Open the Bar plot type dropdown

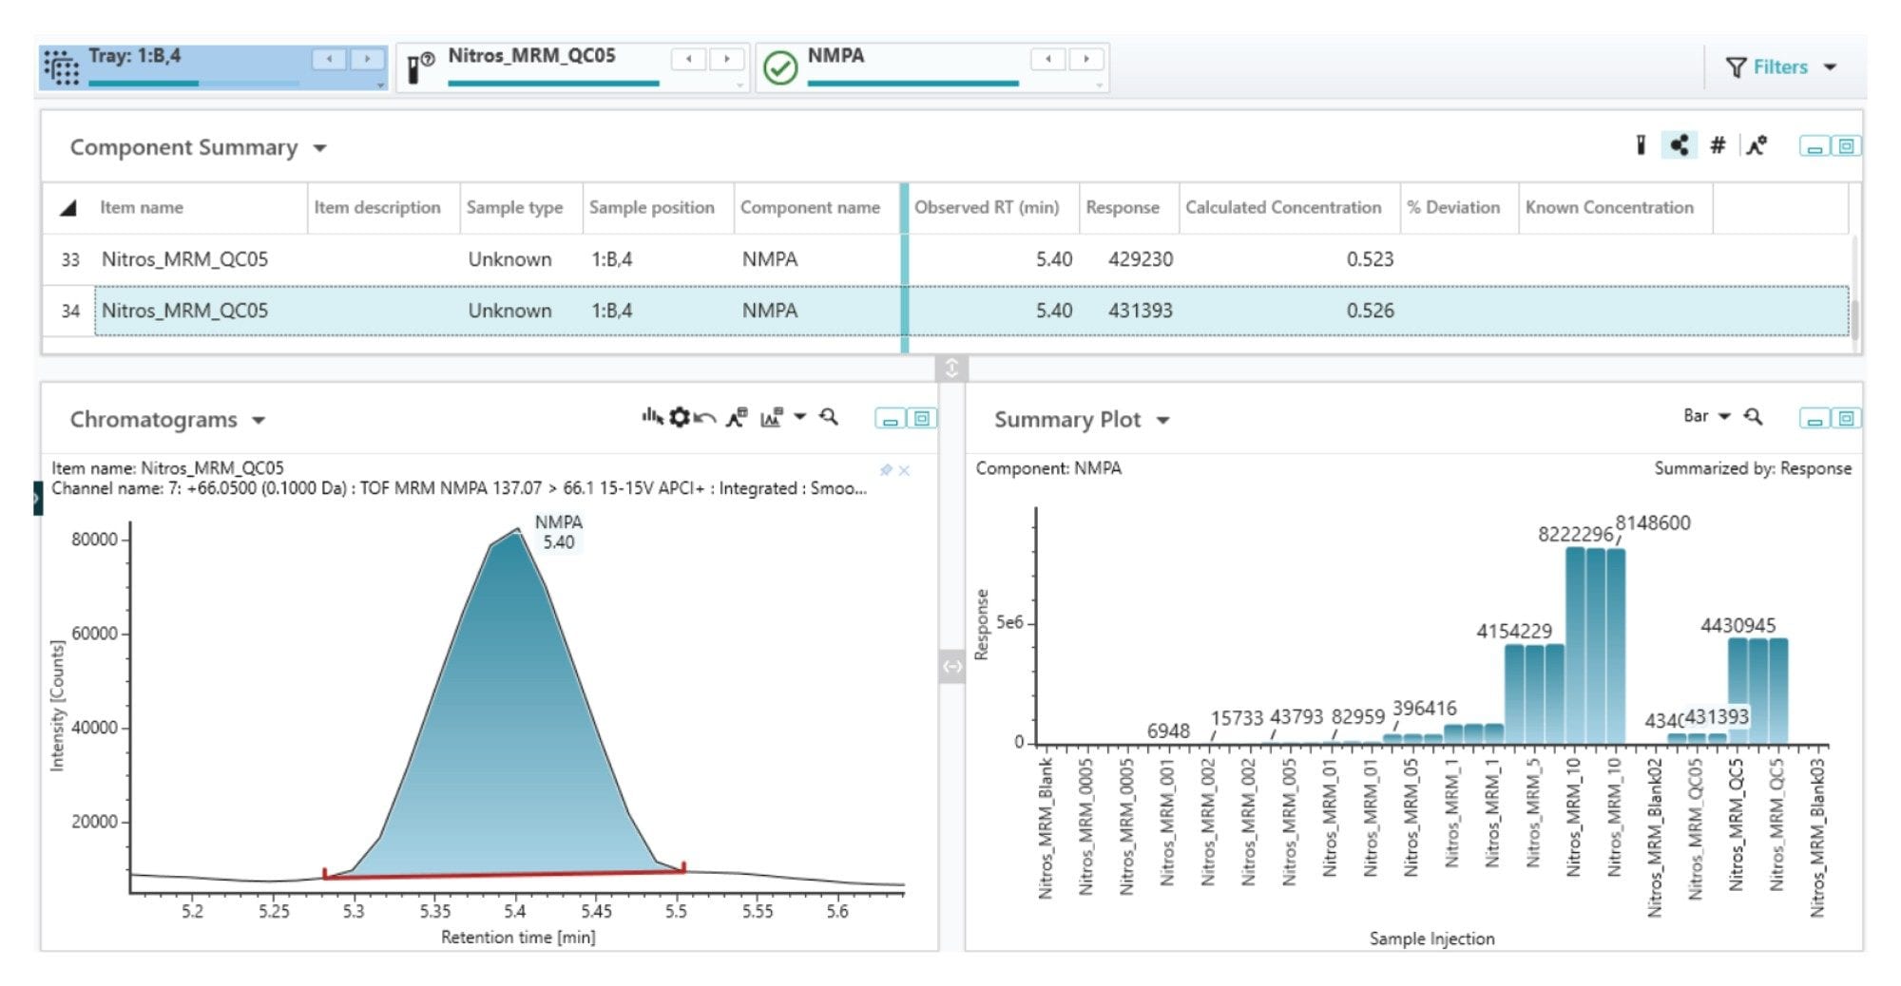click(x=1706, y=416)
